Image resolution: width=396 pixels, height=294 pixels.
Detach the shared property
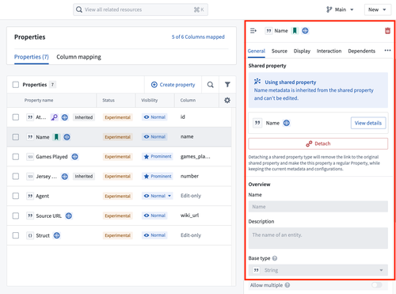pos(318,143)
